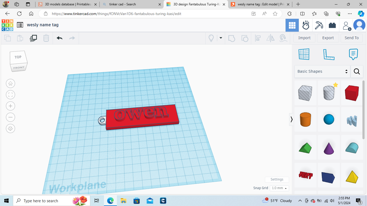
Task: Open the Sim Lab icon
Action: click(x=306, y=25)
